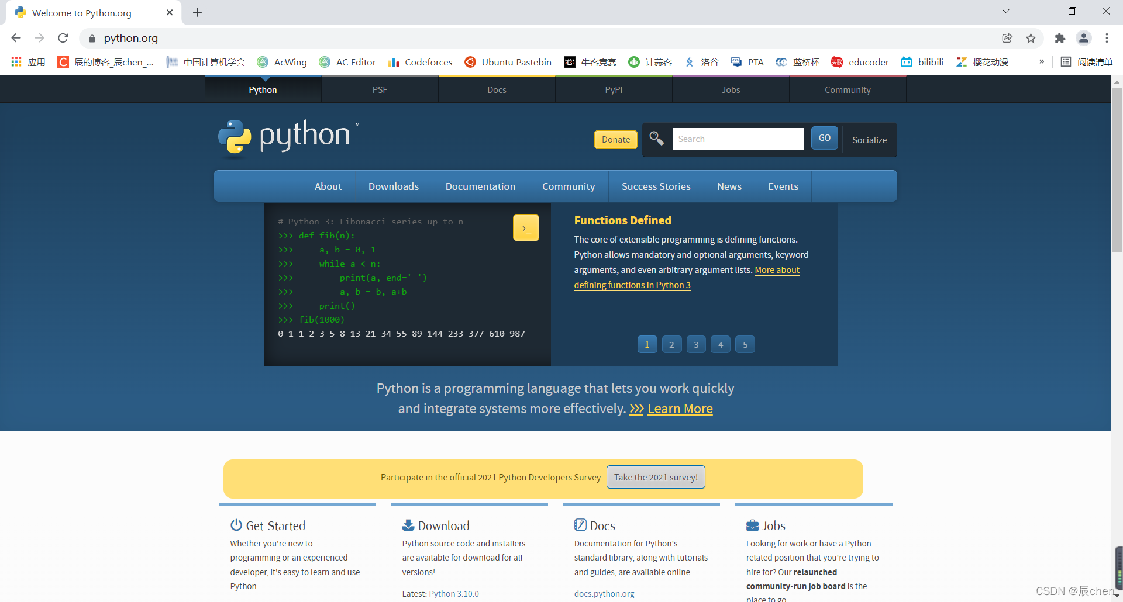Viewport: 1123px width, 602px height.
Task: Open the 计蒜客 bookmark
Action: (650, 62)
